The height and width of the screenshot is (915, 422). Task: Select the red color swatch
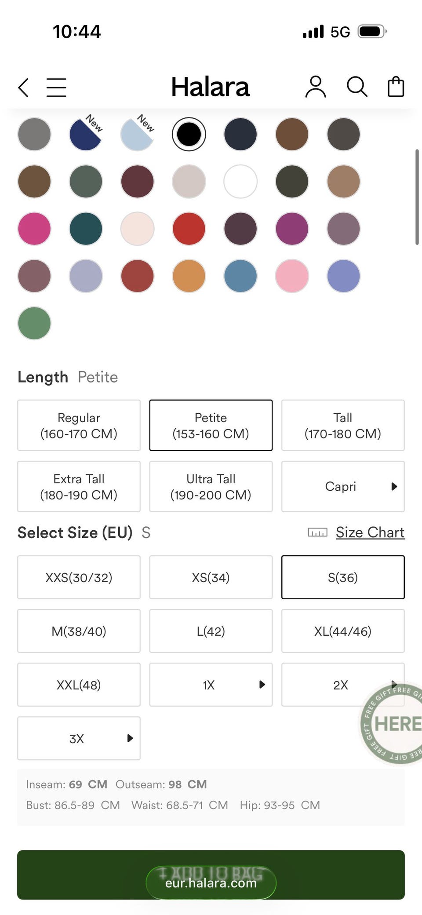[x=189, y=229]
